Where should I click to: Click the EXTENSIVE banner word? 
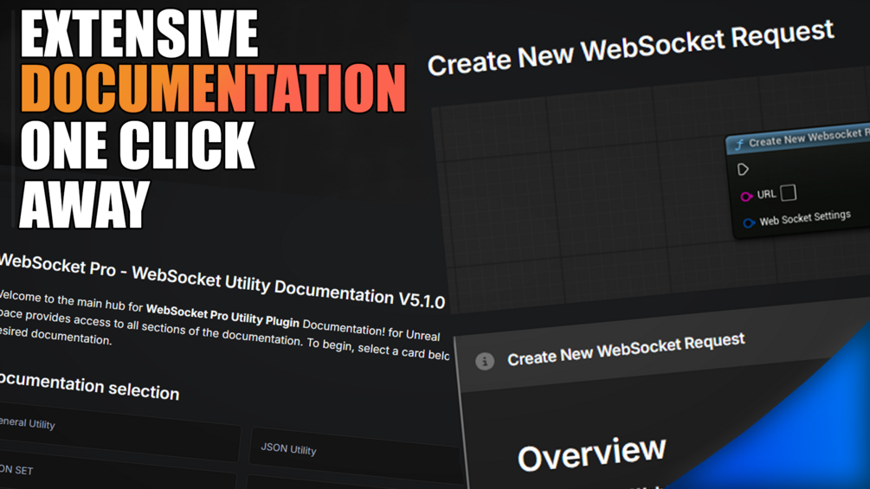(x=139, y=34)
